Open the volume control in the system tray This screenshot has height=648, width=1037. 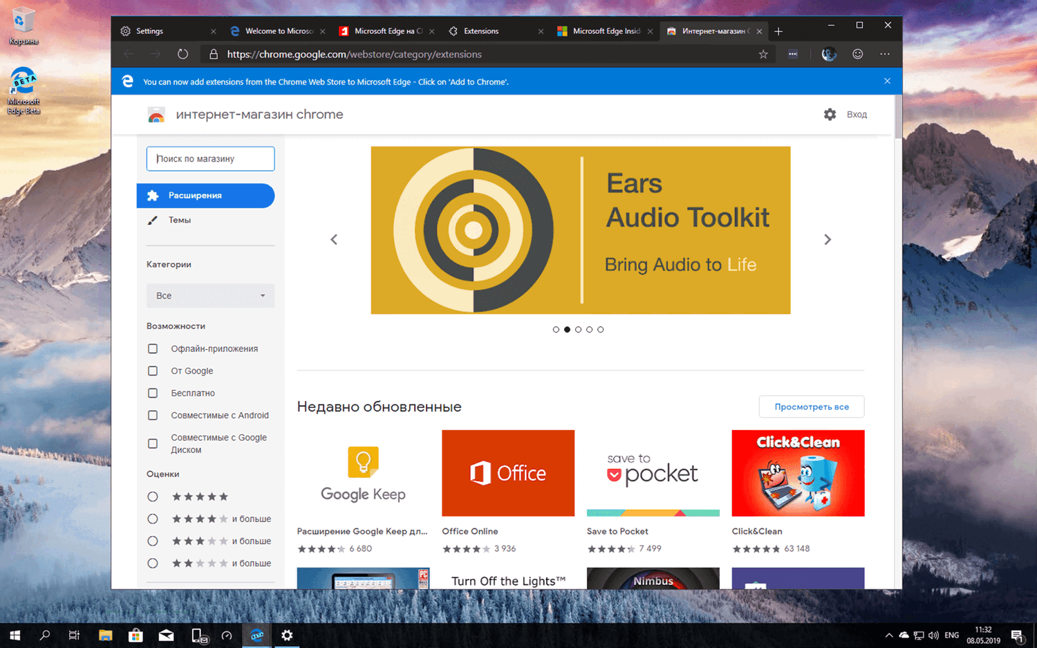(x=934, y=635)
